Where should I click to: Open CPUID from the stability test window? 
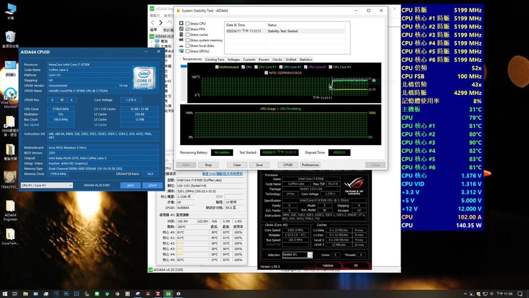[x=288, y=165]
